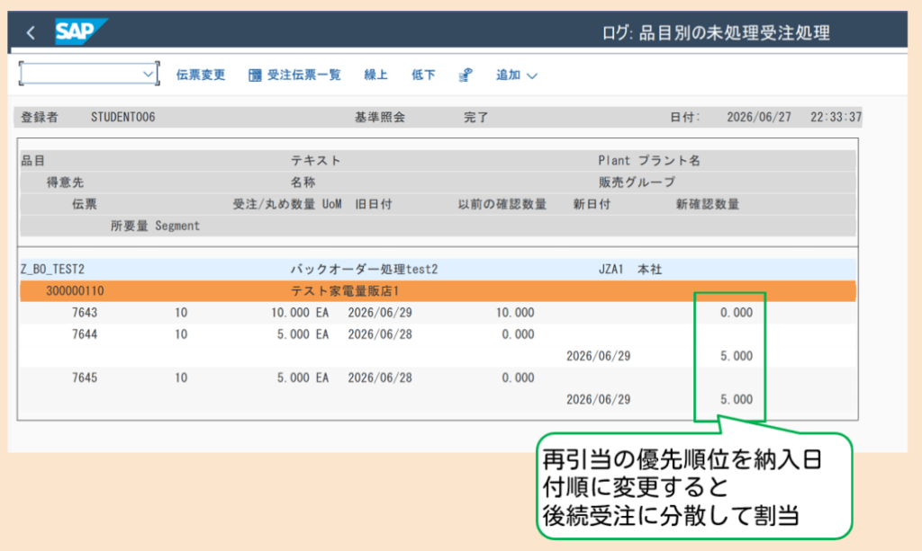The height and width of the screenshot is (551, 922).
Task: Select 低下 in the toolbar
Action: pyautogui.click(x=423, y=75)
